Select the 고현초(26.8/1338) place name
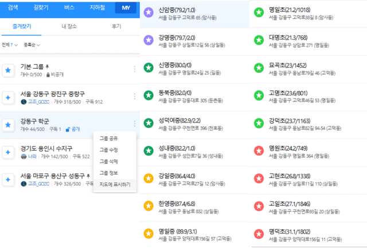The image size is (367, 249). [290, 176]
